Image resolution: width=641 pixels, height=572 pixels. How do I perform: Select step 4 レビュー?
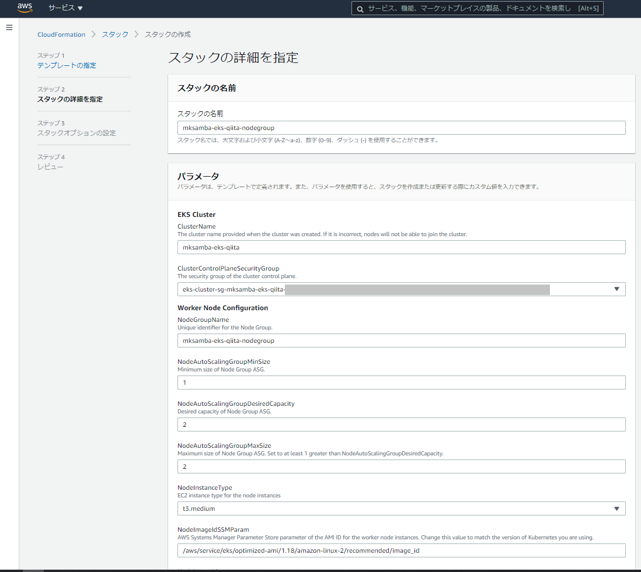coord(50,167)
